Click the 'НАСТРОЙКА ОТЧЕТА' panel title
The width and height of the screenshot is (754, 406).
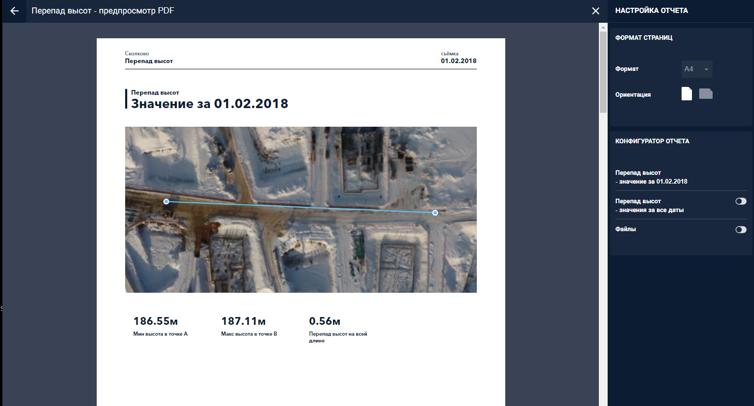coord(651,10)
